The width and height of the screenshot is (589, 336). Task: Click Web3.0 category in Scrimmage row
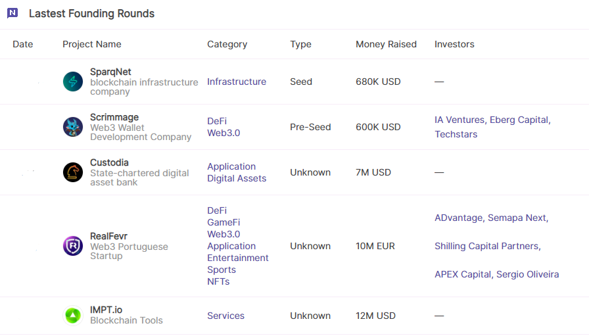pyautogui.click(x=224, y=133)
